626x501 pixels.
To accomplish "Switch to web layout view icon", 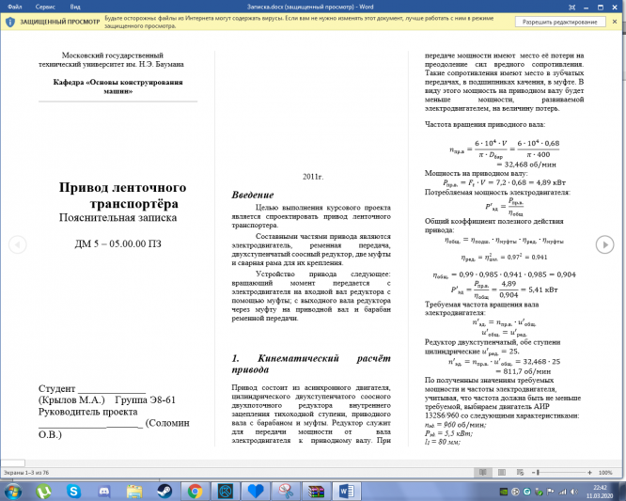I will click(520, 472).
